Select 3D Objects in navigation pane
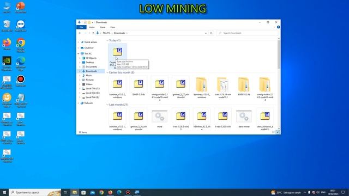This screenshot has width=349, height=196. tap(91, 58)
